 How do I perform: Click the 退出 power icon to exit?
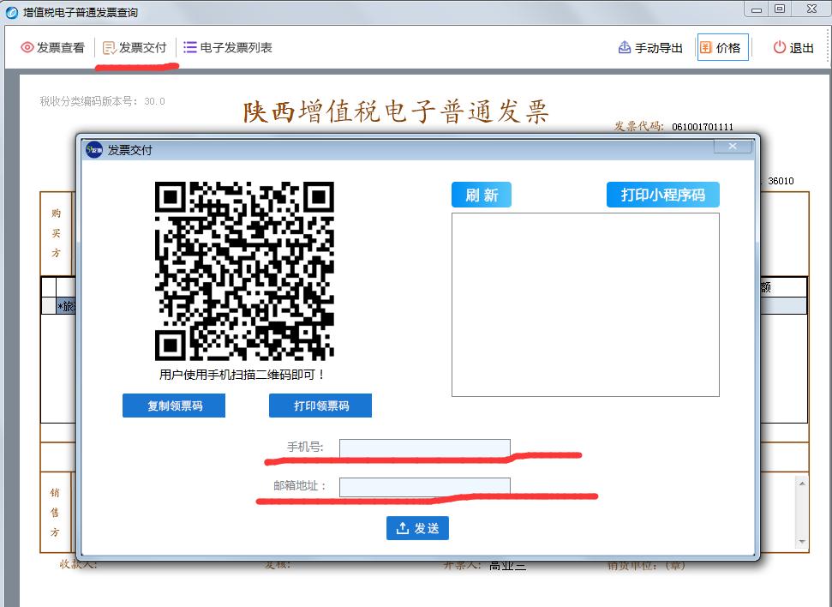(x=779, y=47)
